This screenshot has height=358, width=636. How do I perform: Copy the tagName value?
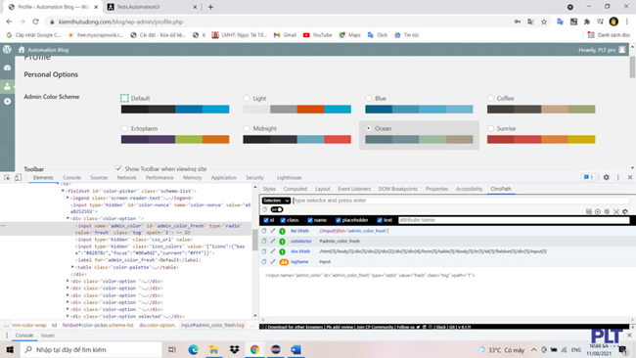pos(264,262)
